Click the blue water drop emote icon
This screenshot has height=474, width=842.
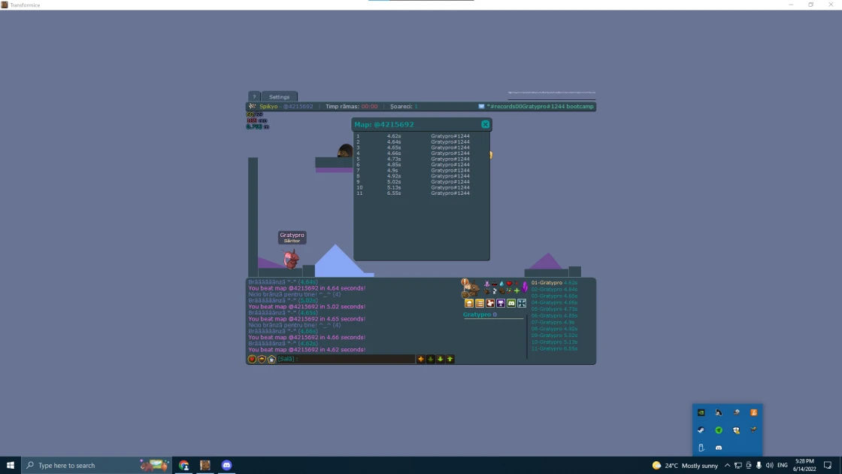pyautogui.click(x=501, y=284)
